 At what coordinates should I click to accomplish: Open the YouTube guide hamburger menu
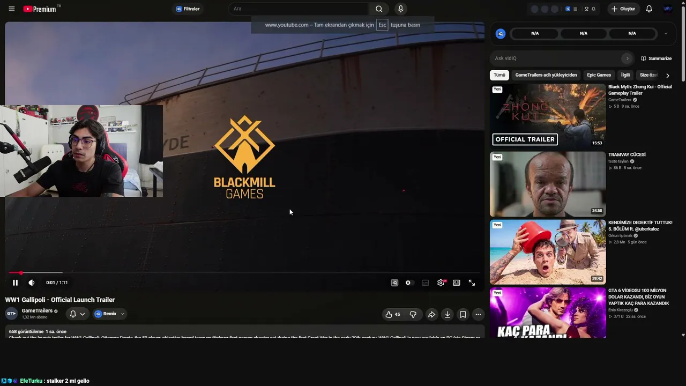[x=12, y=9]
